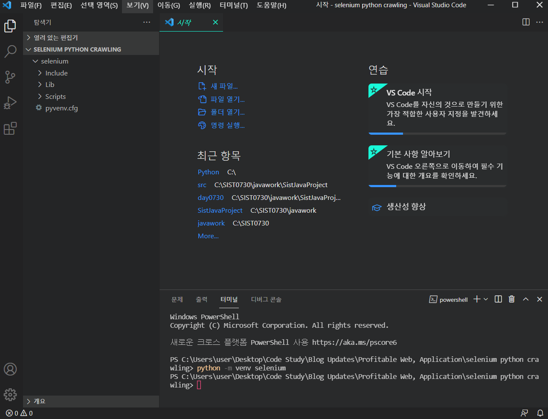Expand the Include folder

(x=91, y=73)
